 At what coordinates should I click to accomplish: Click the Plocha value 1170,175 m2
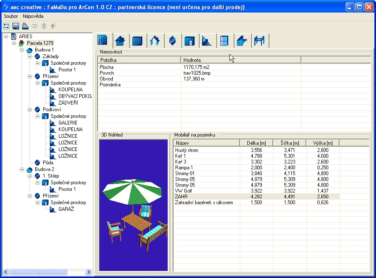pyautogui.click(x=196, y=67)
